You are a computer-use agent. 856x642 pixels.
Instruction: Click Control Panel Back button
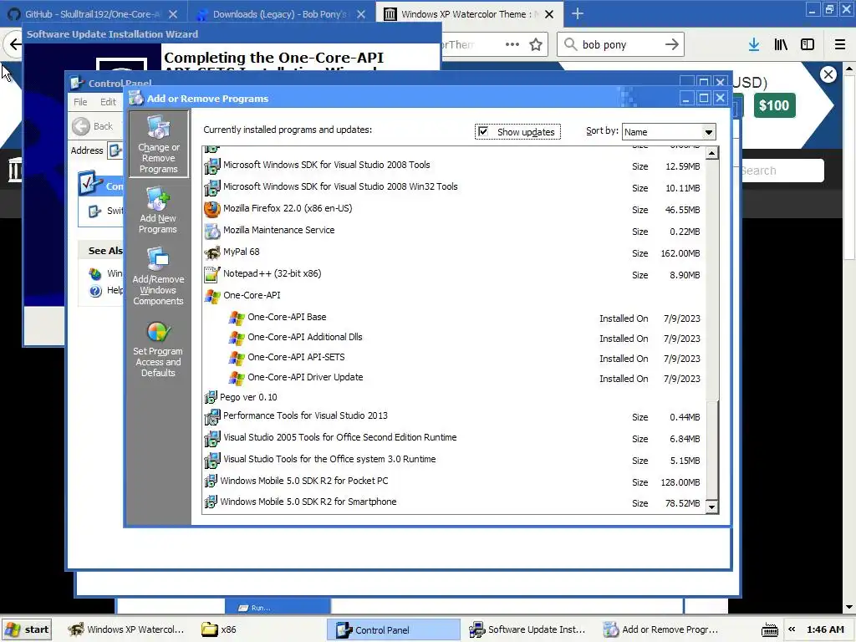[x=93, y=126]
